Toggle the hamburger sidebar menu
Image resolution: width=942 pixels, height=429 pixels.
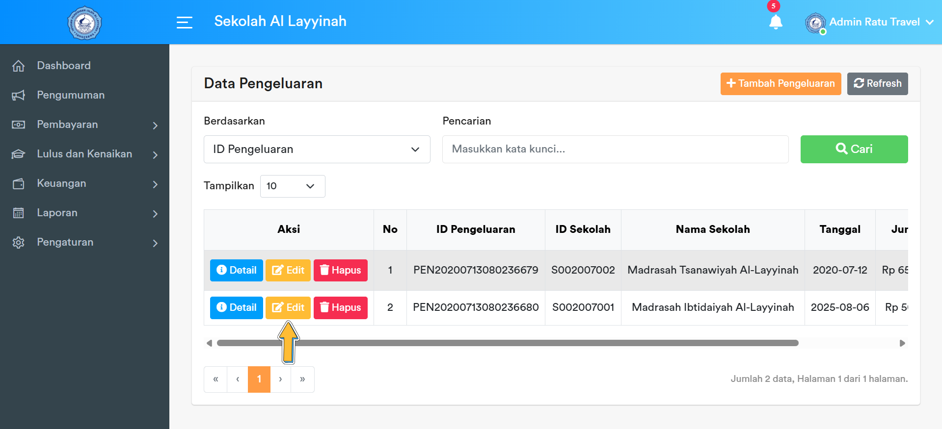click(x=184, y=22)
